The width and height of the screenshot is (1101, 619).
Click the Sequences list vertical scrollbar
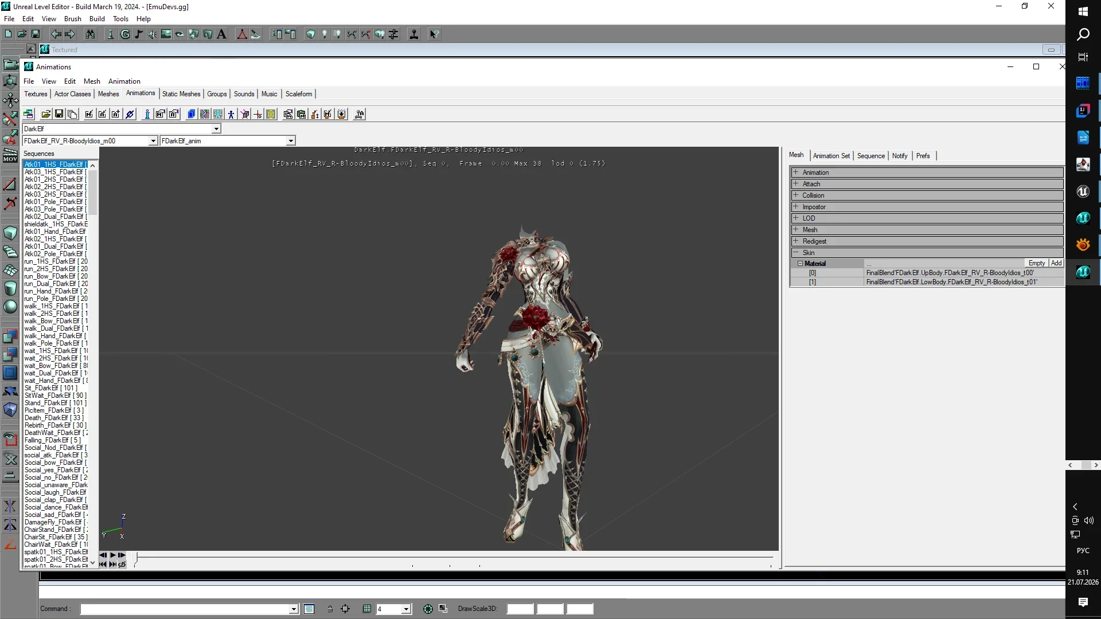click(x=93, y=364)
